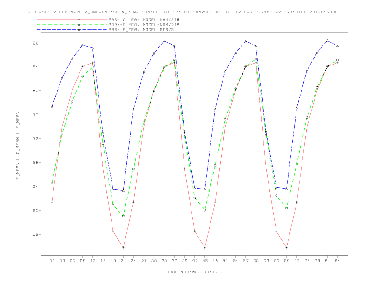
Task: Click the x-axis tick label 39
Action: coord(184,261)
